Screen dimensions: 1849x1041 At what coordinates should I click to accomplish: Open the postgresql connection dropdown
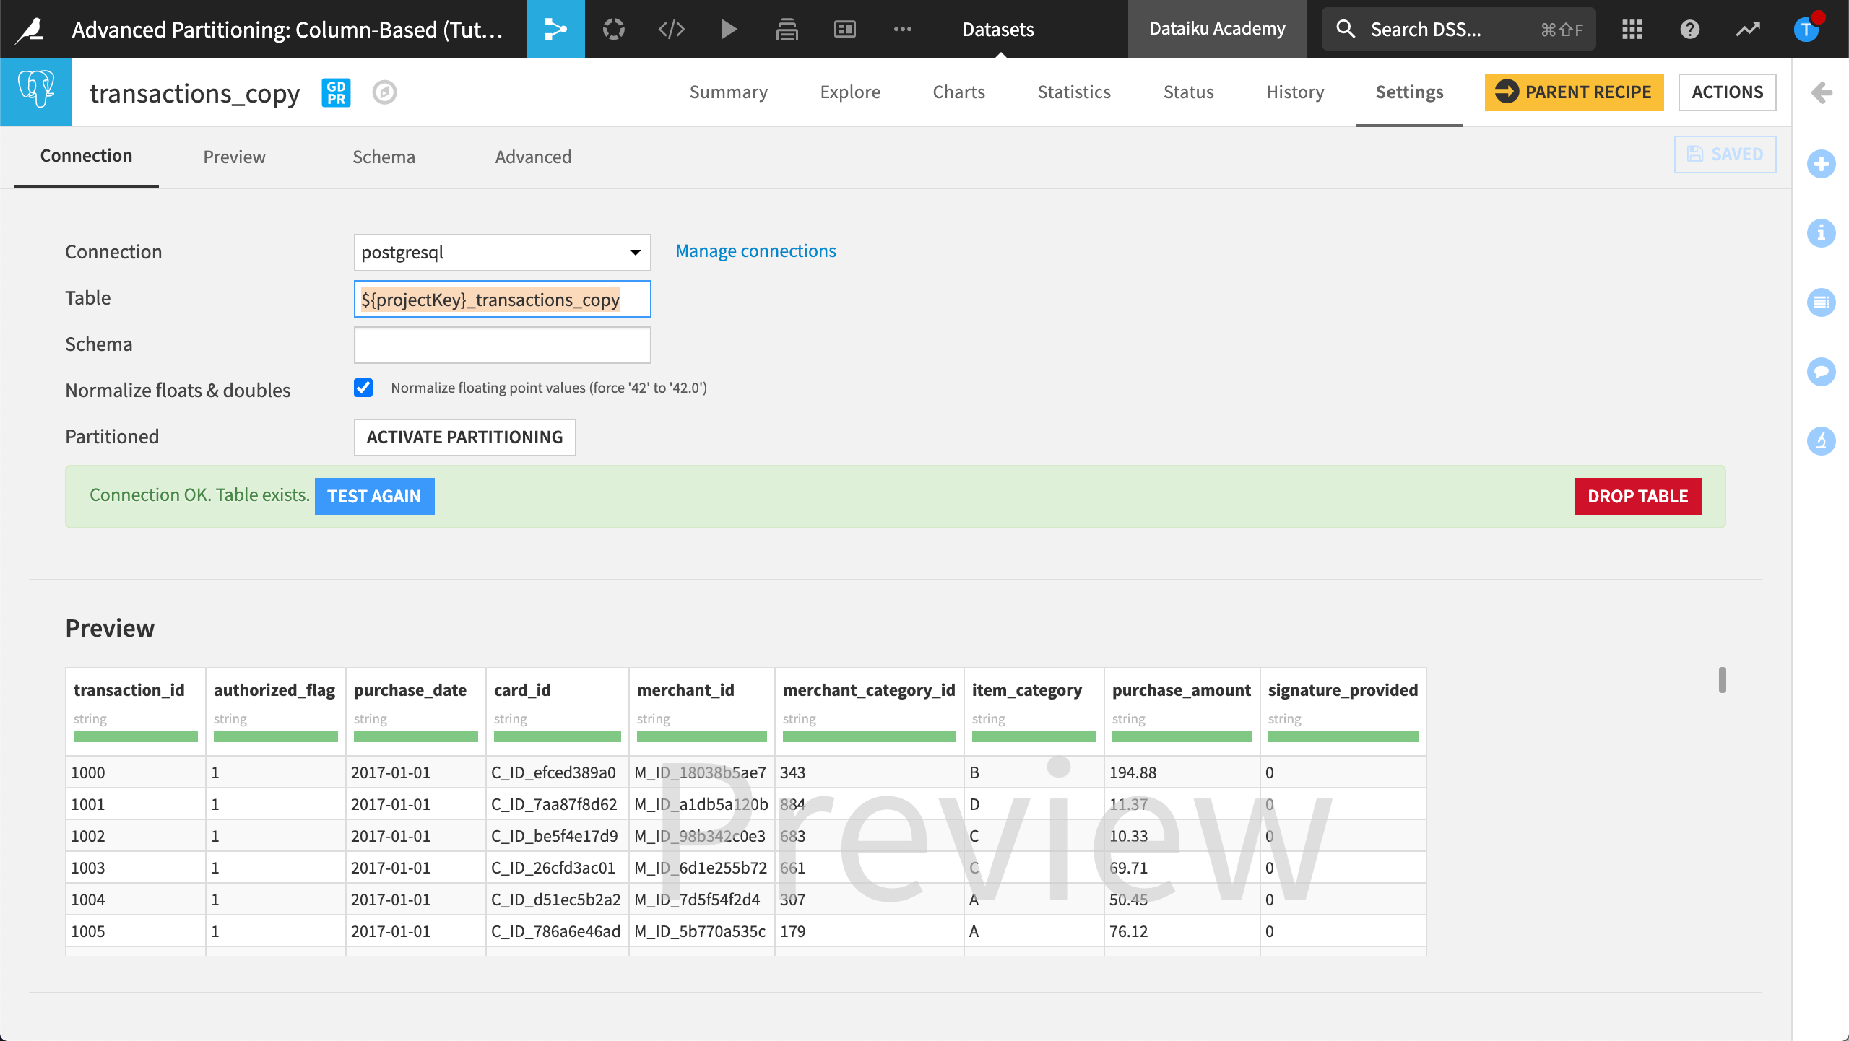502,253
